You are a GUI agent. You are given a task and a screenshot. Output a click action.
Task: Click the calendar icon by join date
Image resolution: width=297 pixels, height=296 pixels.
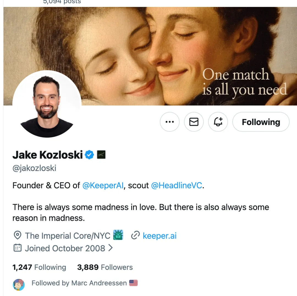pyautogui.click(x=17, y=248)
